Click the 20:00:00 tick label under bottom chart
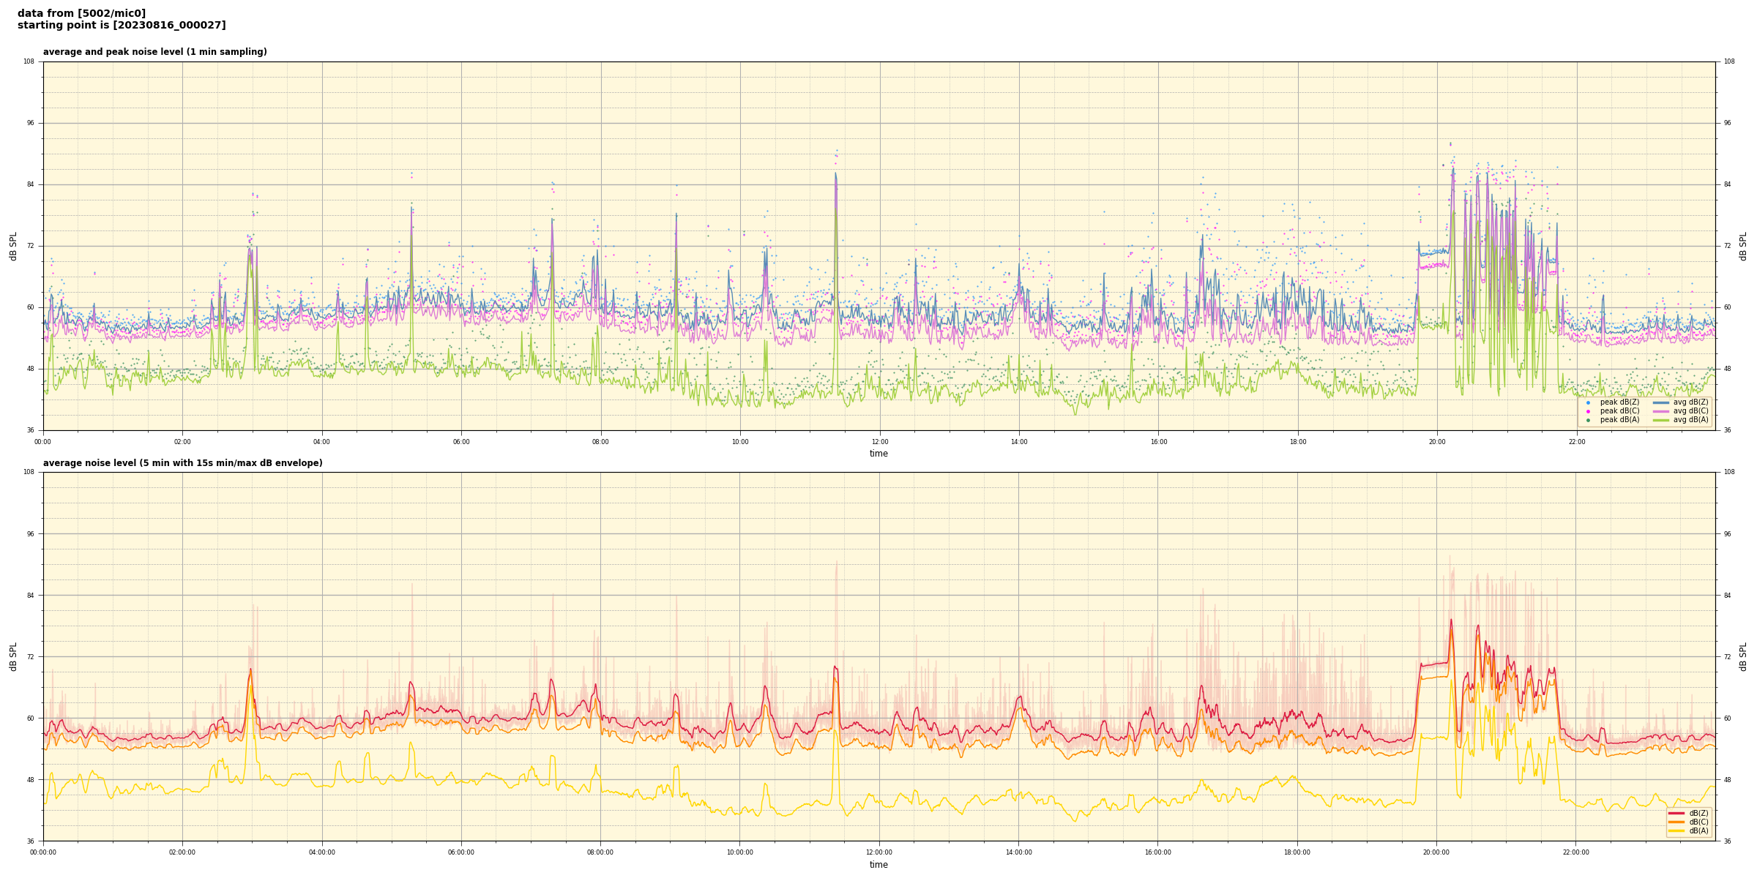The width and height of the screenshot is (1757, 878). [1436, 852]
